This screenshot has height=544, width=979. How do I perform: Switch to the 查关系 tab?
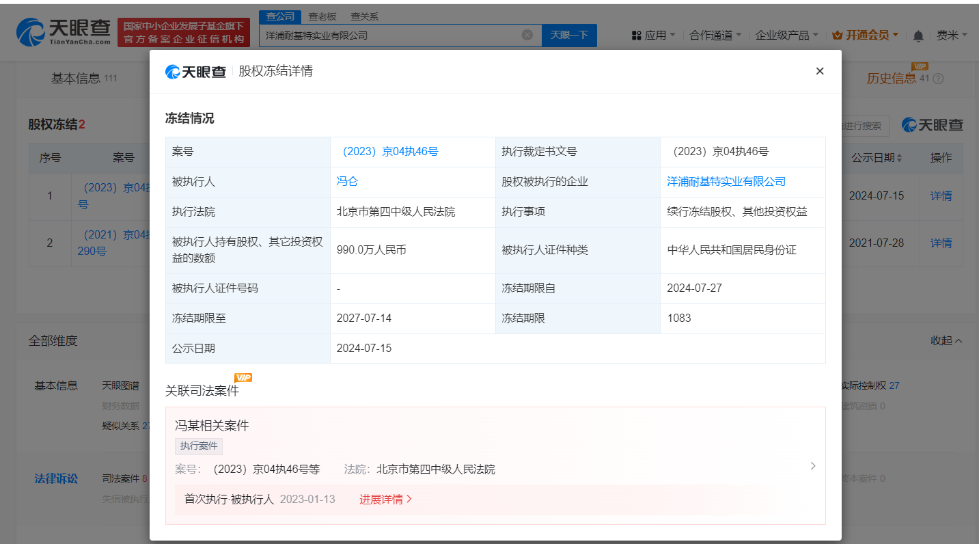pyautogui.click(x=364, y=16)
